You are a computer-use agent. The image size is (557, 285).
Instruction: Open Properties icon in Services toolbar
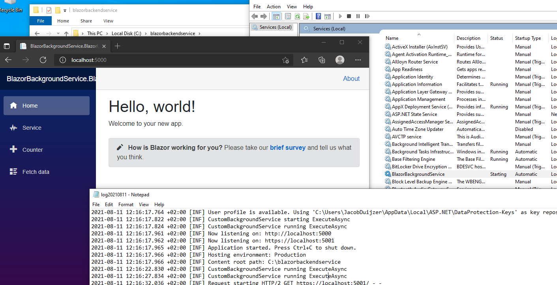pyautogui.click(x=288, y=16)
